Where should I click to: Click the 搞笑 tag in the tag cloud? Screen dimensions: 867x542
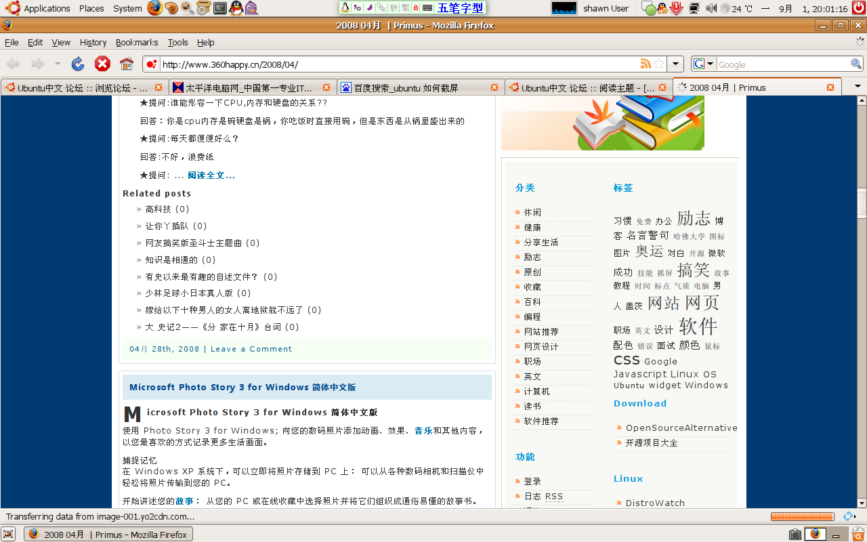click(x=693, y=270)
